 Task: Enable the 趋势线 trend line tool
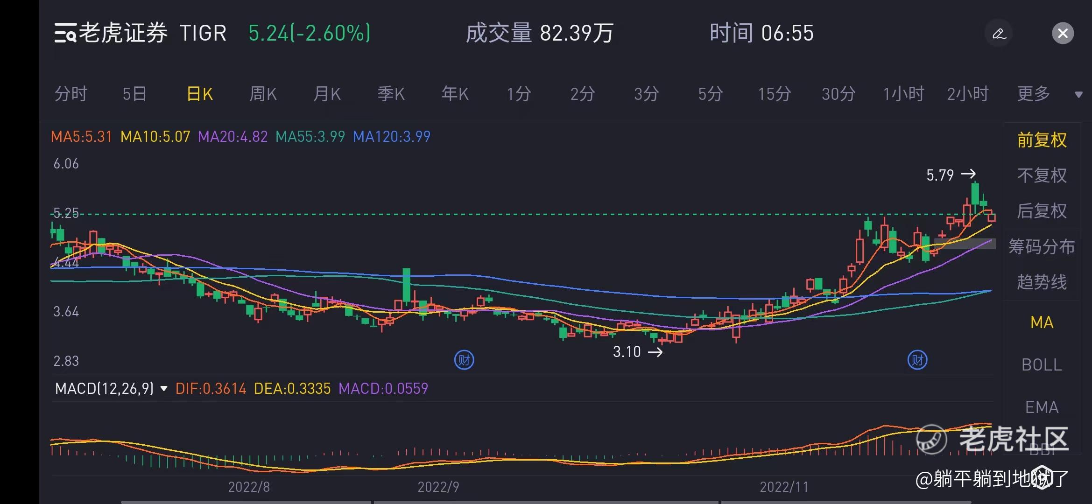tap(1042, 282)
